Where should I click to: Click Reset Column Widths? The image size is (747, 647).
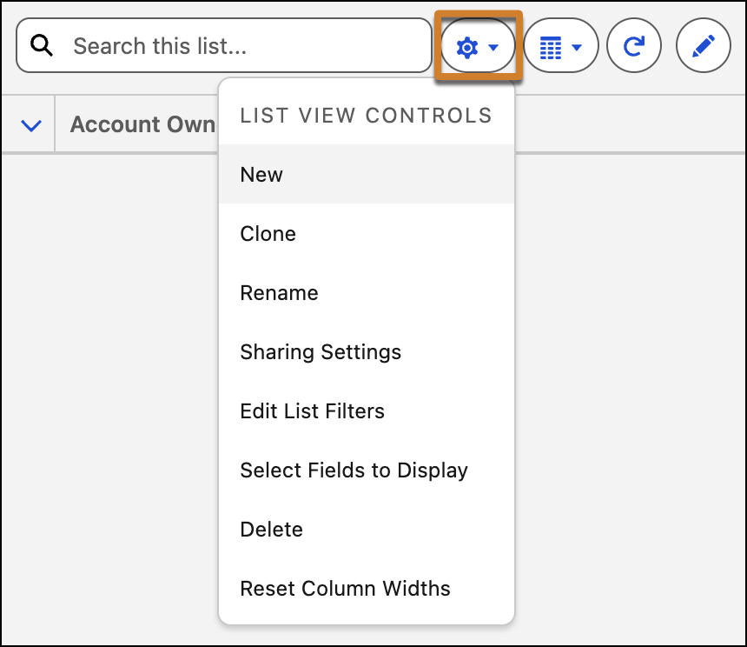345,589
